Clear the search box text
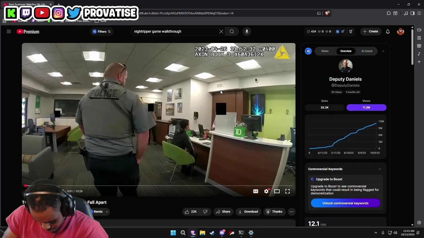Screen dimensions: 424x238 (221, 31)
